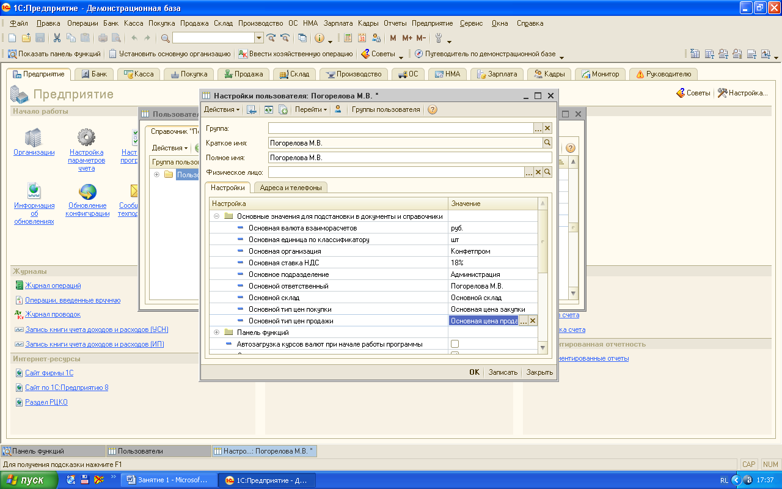Click the Установить основную организацию toolbar button

170,54
